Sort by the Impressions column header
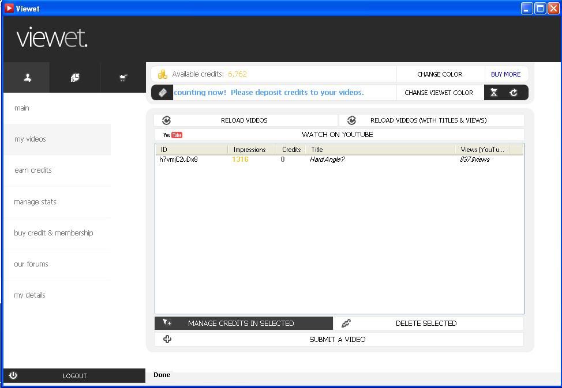The width and height of the screenshot is (562, 388). pyautogui.click(x=252, y=150)
